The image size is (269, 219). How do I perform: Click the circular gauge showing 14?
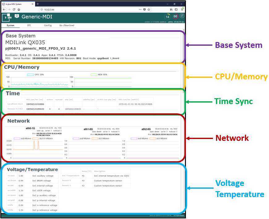click(x=167, y=17)
